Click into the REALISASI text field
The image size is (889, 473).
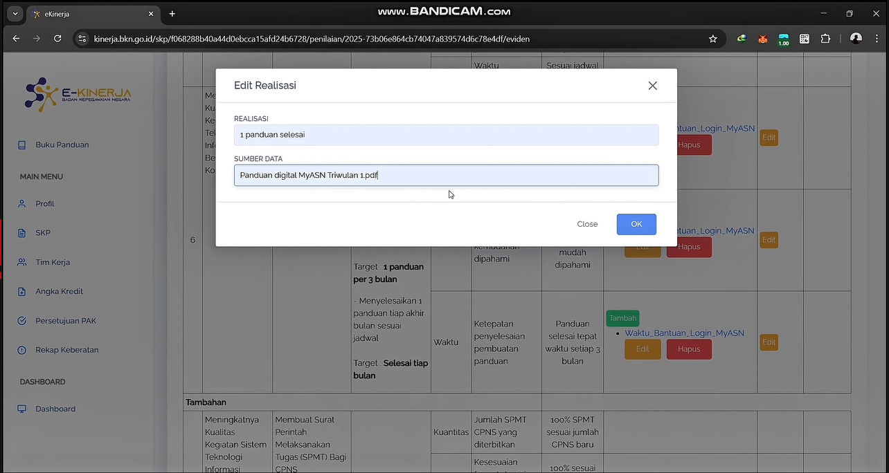point(446,135)
